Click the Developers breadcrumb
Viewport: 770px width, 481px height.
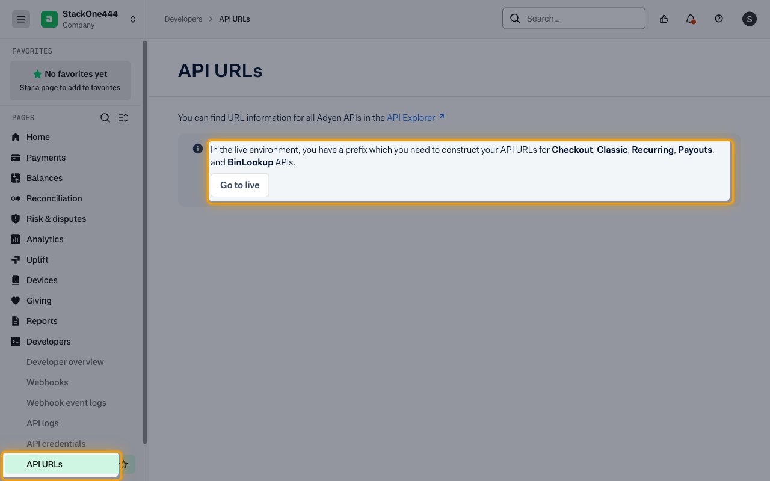click(x=183, y=19)
